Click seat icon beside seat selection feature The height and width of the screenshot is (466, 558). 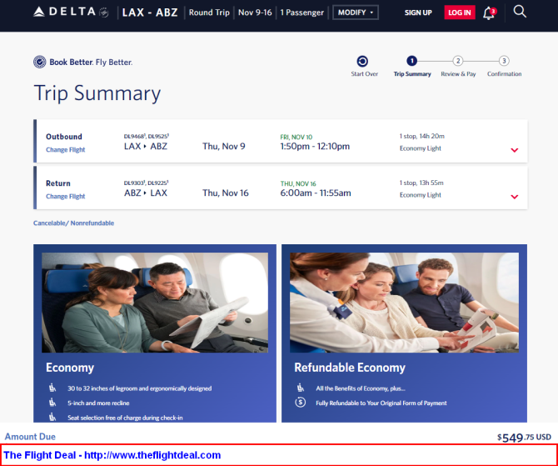pos(52,417)
